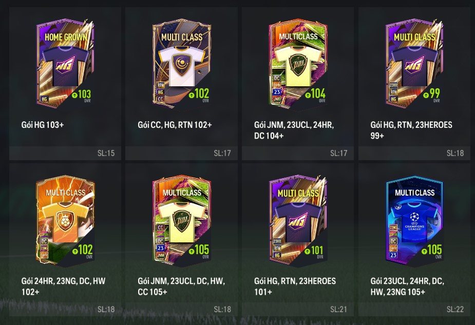Click the Gói HG, RTN, 23HEROES 99+ title

(411, 130)
